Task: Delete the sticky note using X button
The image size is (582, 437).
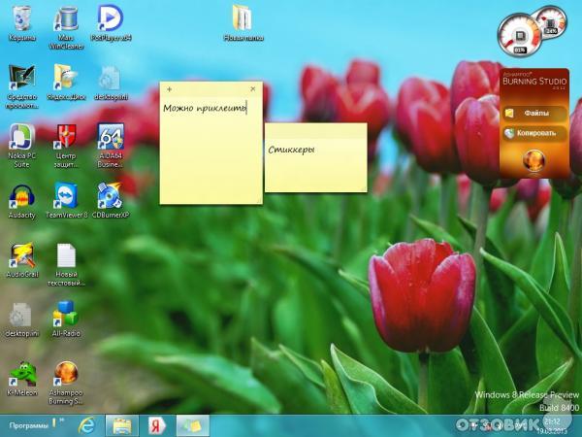Action: [x=253, y=89]
